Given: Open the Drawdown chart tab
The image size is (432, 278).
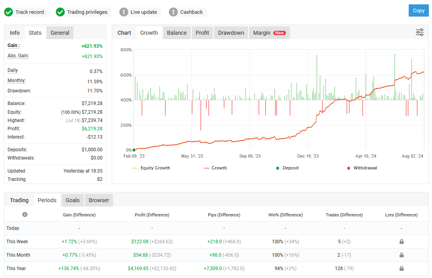Looking at the screenshot, I should coord(231,33).
